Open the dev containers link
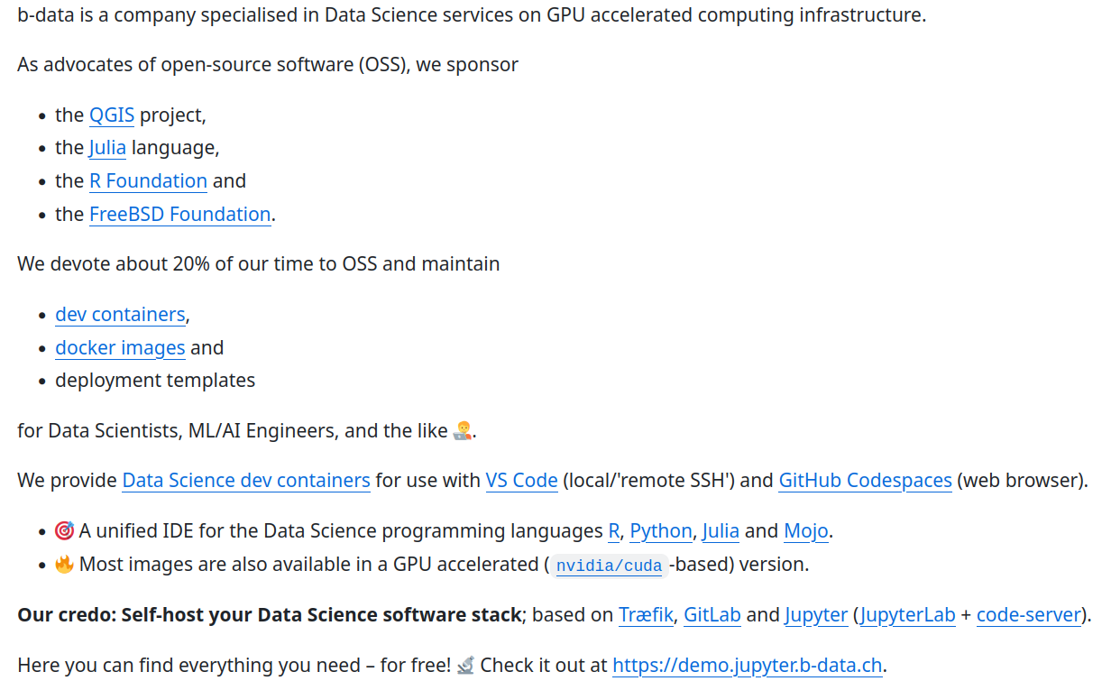This screenshot has width=1111, height=681. (120, 314)
